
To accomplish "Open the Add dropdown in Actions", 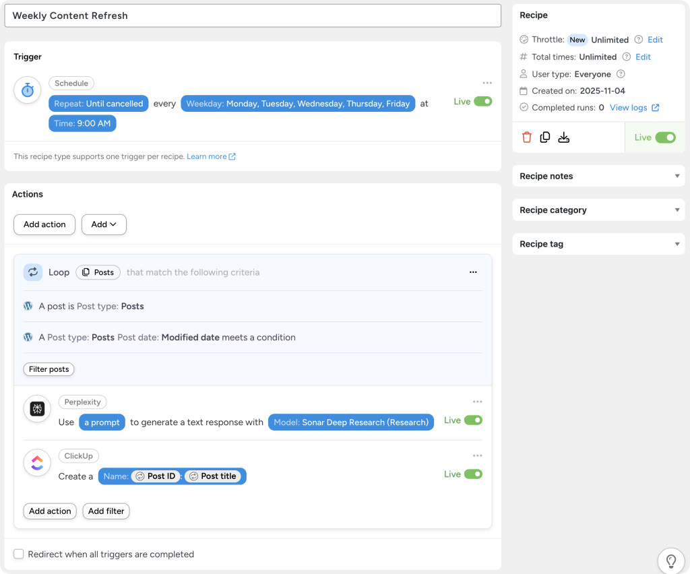I will [x=104, y=224].
